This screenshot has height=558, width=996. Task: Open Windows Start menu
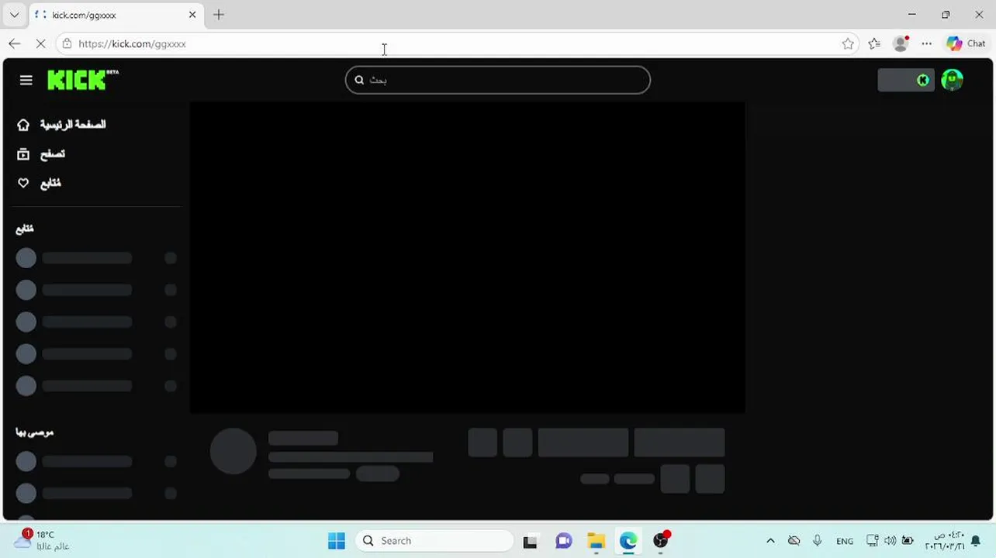[x=336, y=541]
